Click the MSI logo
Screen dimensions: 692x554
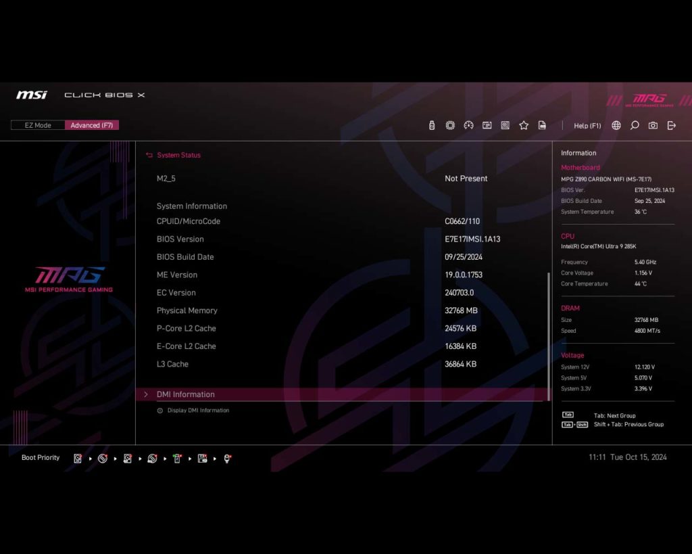32,95
